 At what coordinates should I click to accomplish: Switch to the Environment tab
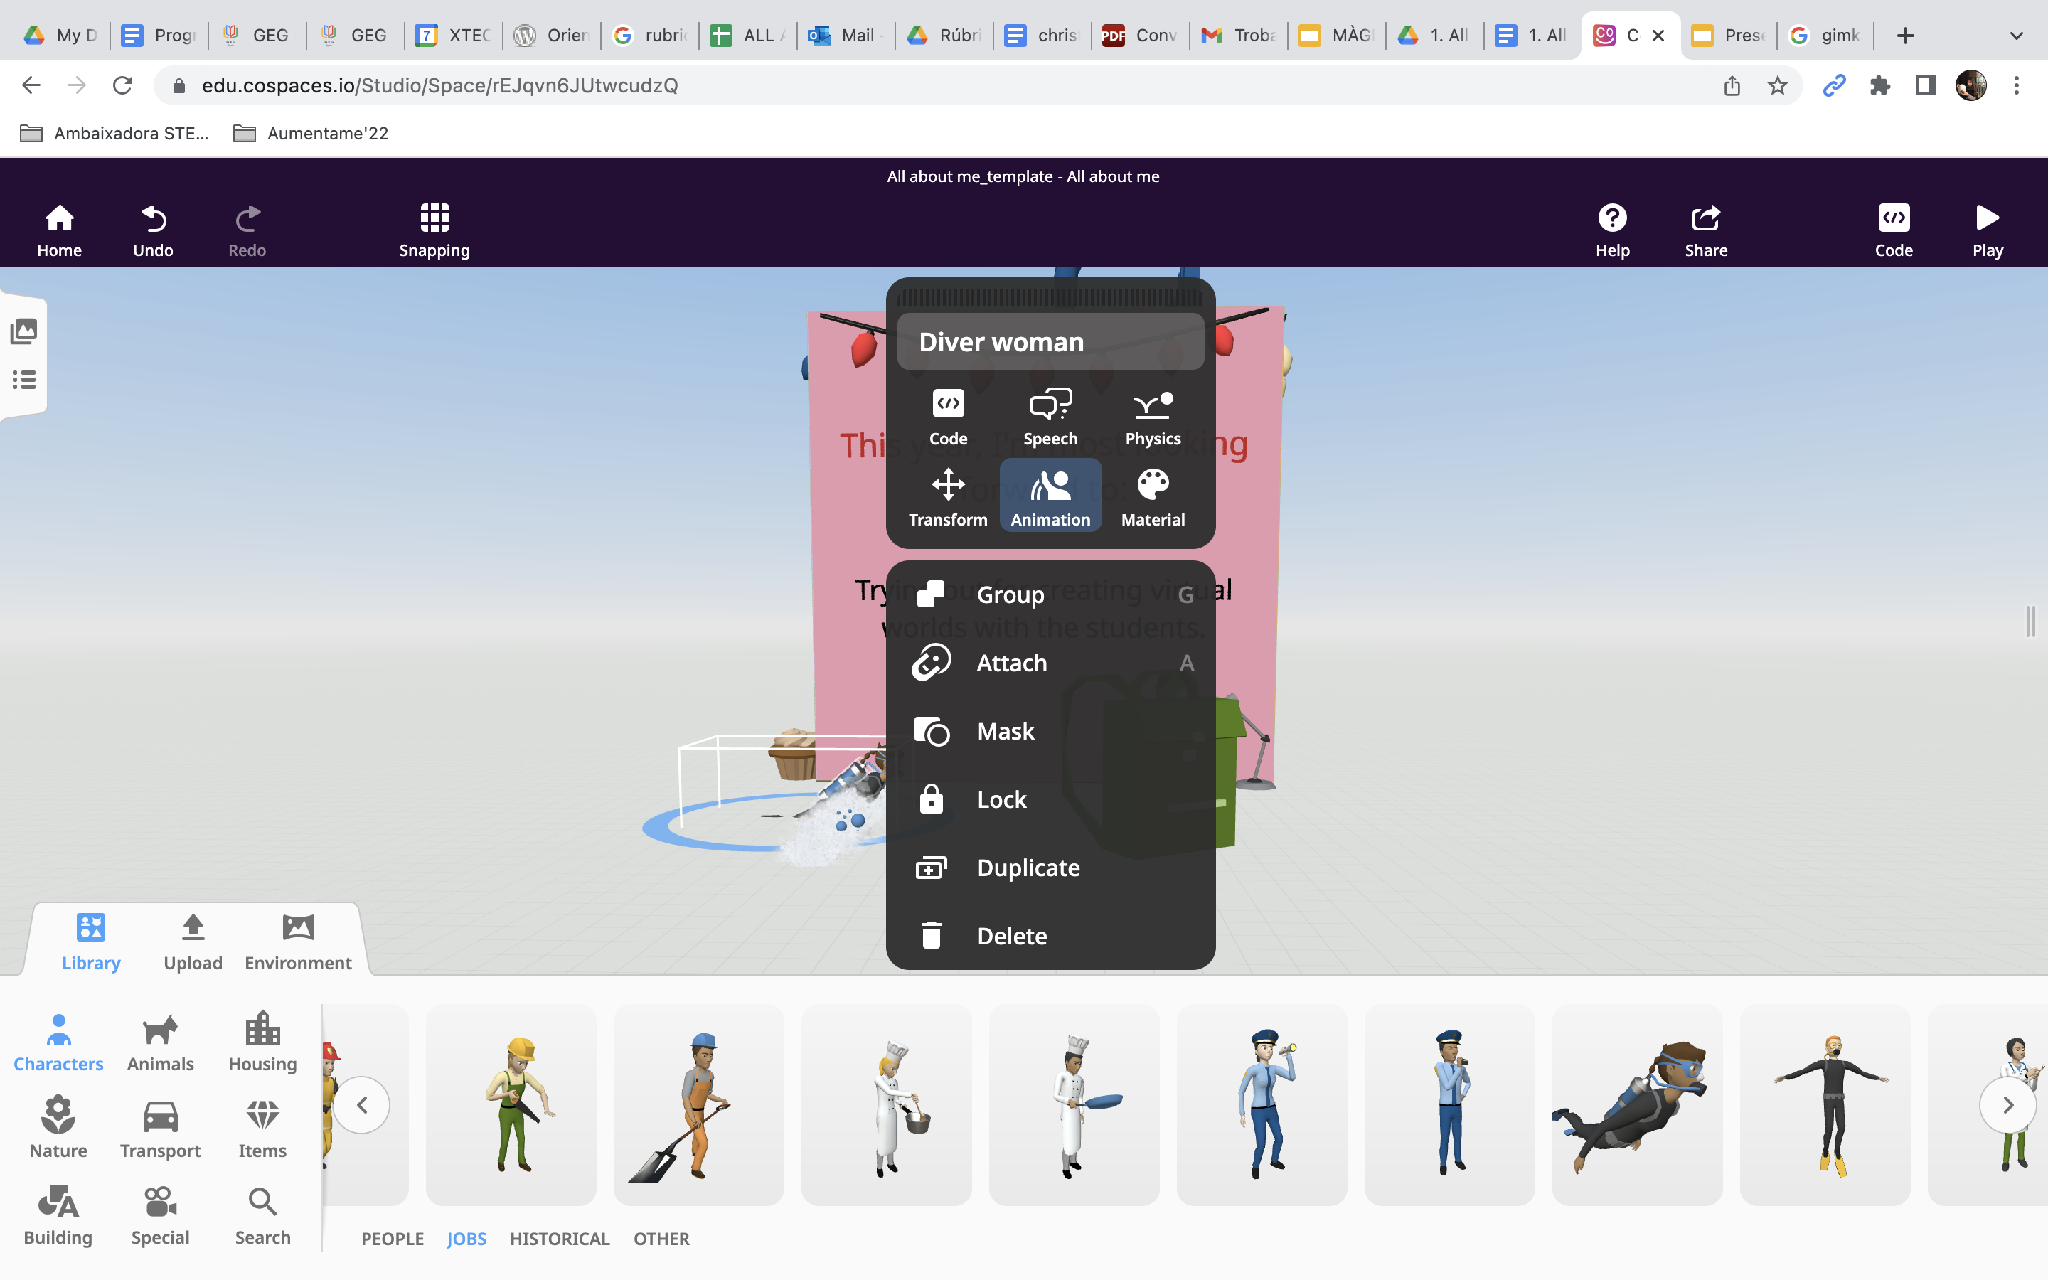point(298,942)
